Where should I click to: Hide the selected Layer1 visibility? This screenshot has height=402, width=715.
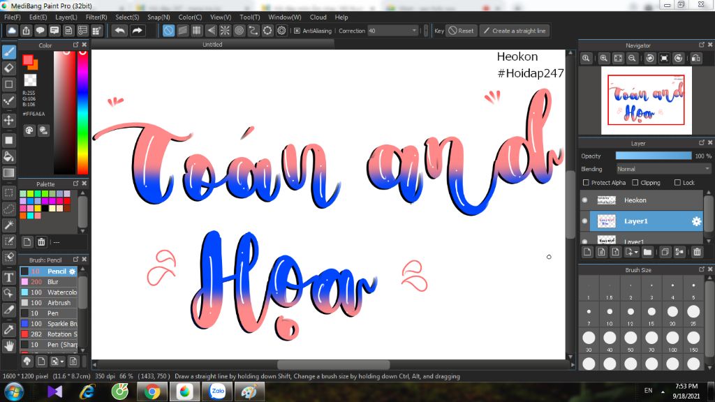(x=584, y=221)
